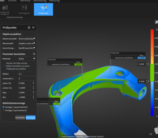Toggle the Prüfpunkte panel lock icon
158x138 pixels.
(x=29, y=27)
